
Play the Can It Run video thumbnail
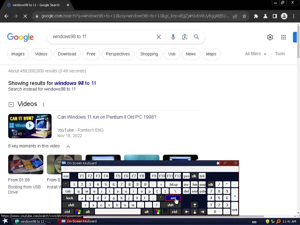pos(30,126)
